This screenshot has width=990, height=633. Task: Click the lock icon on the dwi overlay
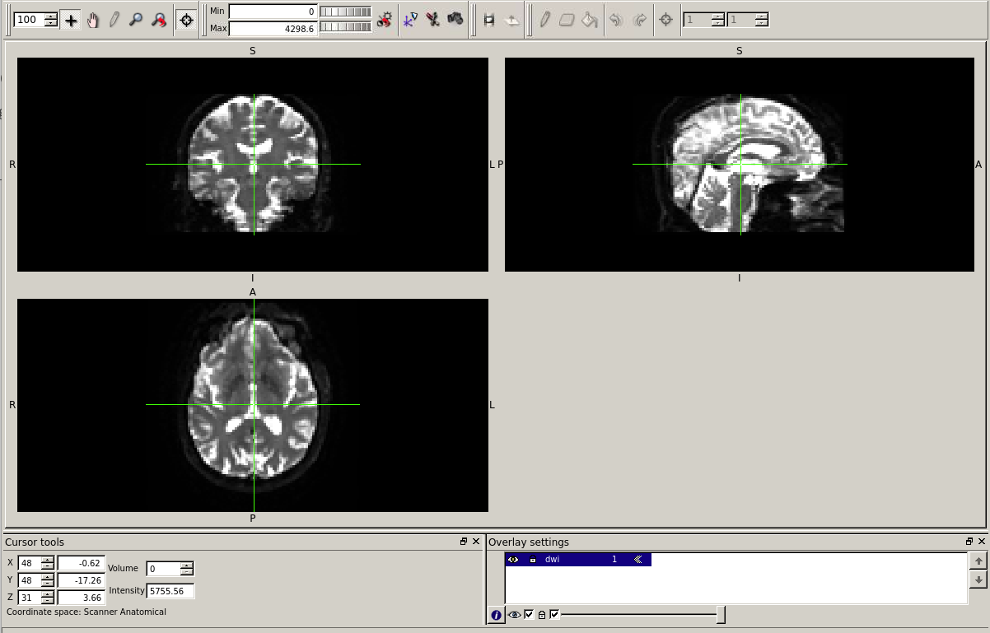pos(533,560)
